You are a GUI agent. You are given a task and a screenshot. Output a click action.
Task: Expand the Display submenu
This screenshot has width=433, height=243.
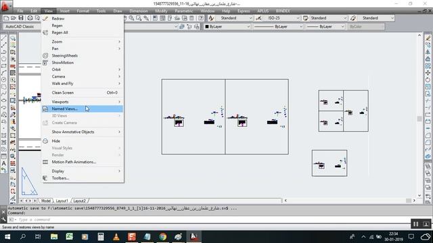83,171
